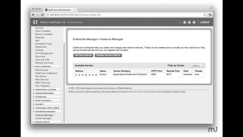Open Java and JVM in sidebar
The height and width of the screenshot is (137, 243).
tap(42, 60)
